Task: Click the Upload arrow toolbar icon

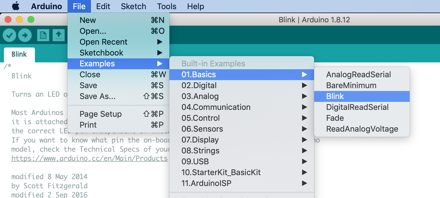Action: (25, 35)
